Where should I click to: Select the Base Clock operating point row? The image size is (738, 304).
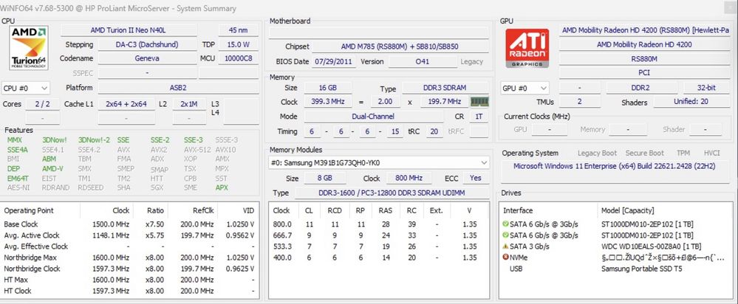point(130,224)
